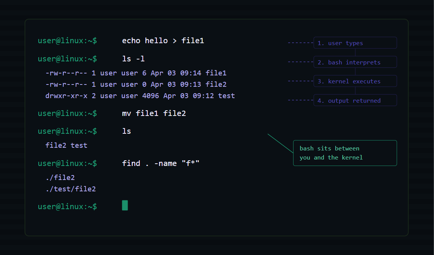Screen dimensions: 434x255
Task: Click the 'ls -l' command text
Action: click(x=133, y=59)
